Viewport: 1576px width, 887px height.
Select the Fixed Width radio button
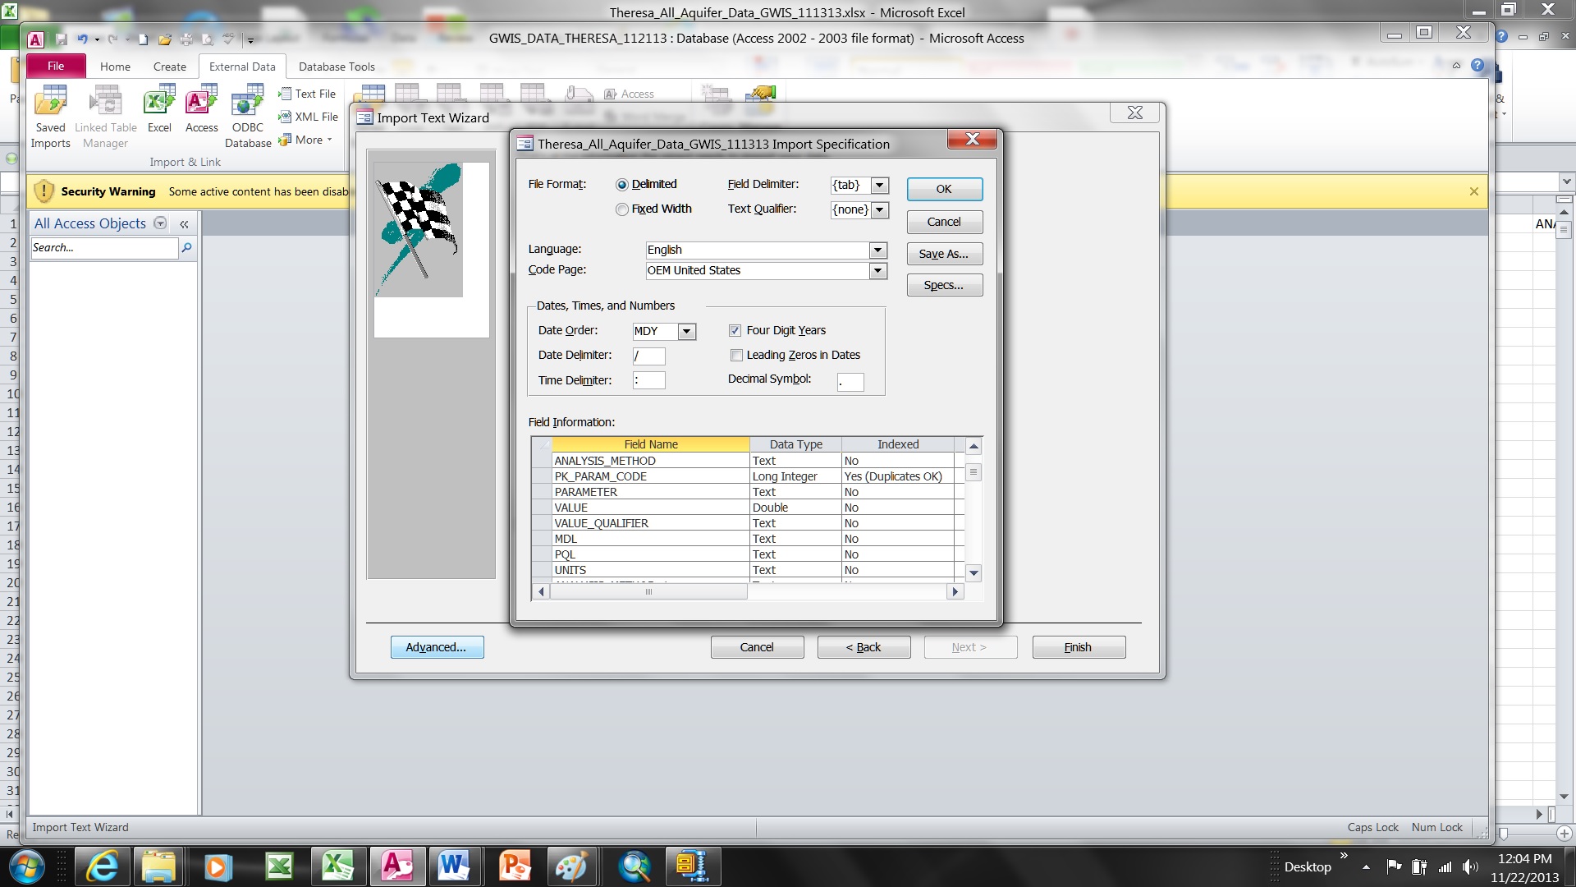622,209
